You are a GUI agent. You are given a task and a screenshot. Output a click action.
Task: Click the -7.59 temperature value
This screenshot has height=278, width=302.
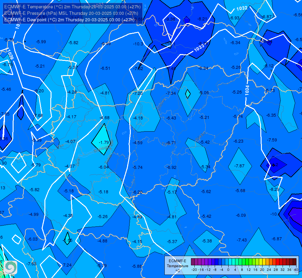click(272, 140)
